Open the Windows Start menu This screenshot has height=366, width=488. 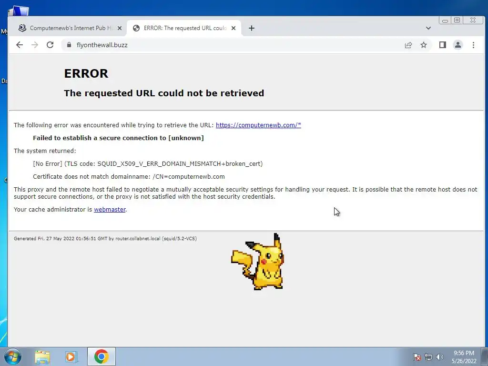click(x=13, y=356)
